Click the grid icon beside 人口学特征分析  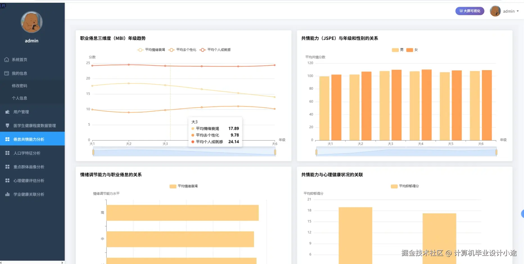click(8, 153)
